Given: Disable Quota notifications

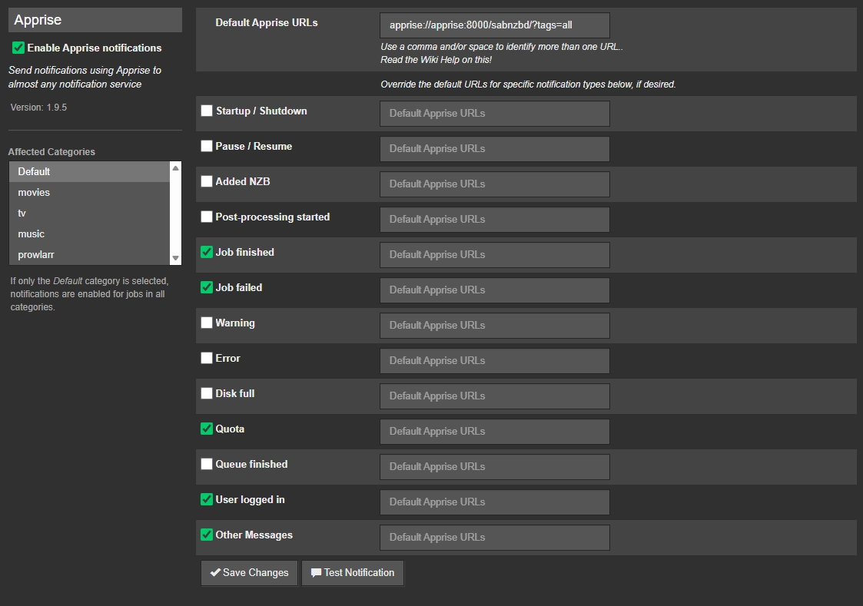Looking at the screenshot, I should (x=206, y=429).
